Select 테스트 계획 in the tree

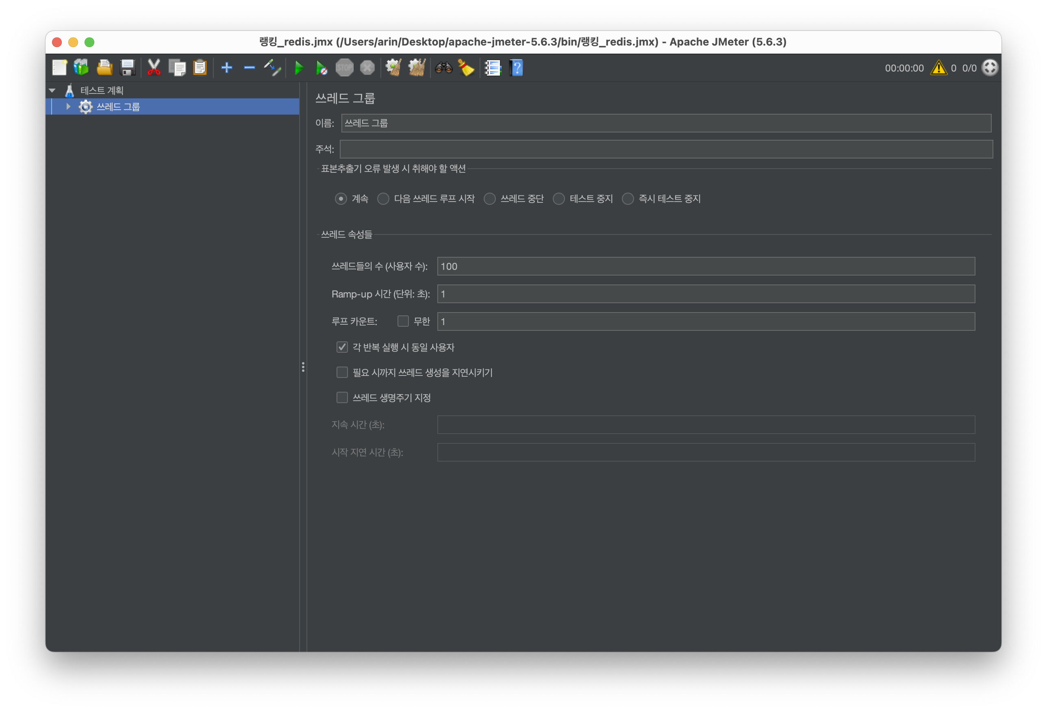pos(102,91)
